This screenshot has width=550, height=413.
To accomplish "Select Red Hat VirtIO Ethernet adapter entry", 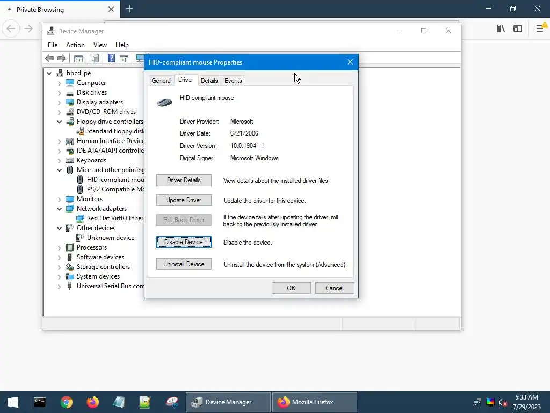I will point(115,218).
